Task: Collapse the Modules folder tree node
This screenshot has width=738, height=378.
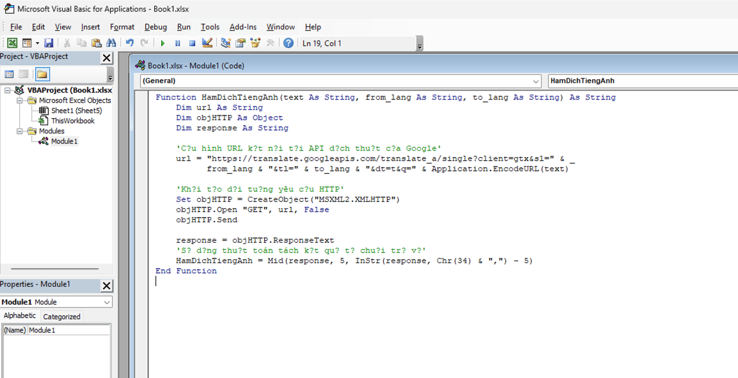Action: point(20,131)
